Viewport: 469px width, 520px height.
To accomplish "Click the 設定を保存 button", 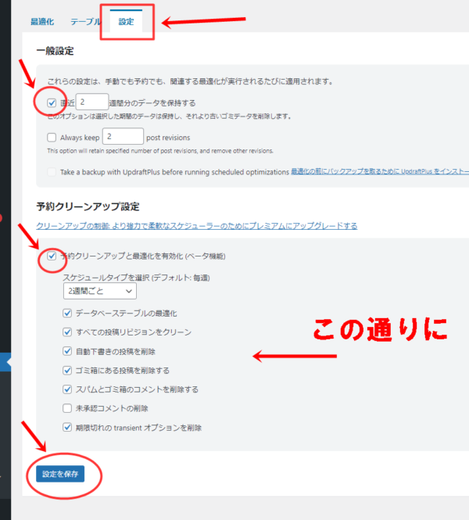I will [60, 474].
